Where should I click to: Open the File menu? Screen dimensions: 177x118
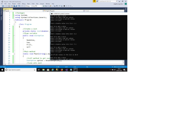click(2, 4)
